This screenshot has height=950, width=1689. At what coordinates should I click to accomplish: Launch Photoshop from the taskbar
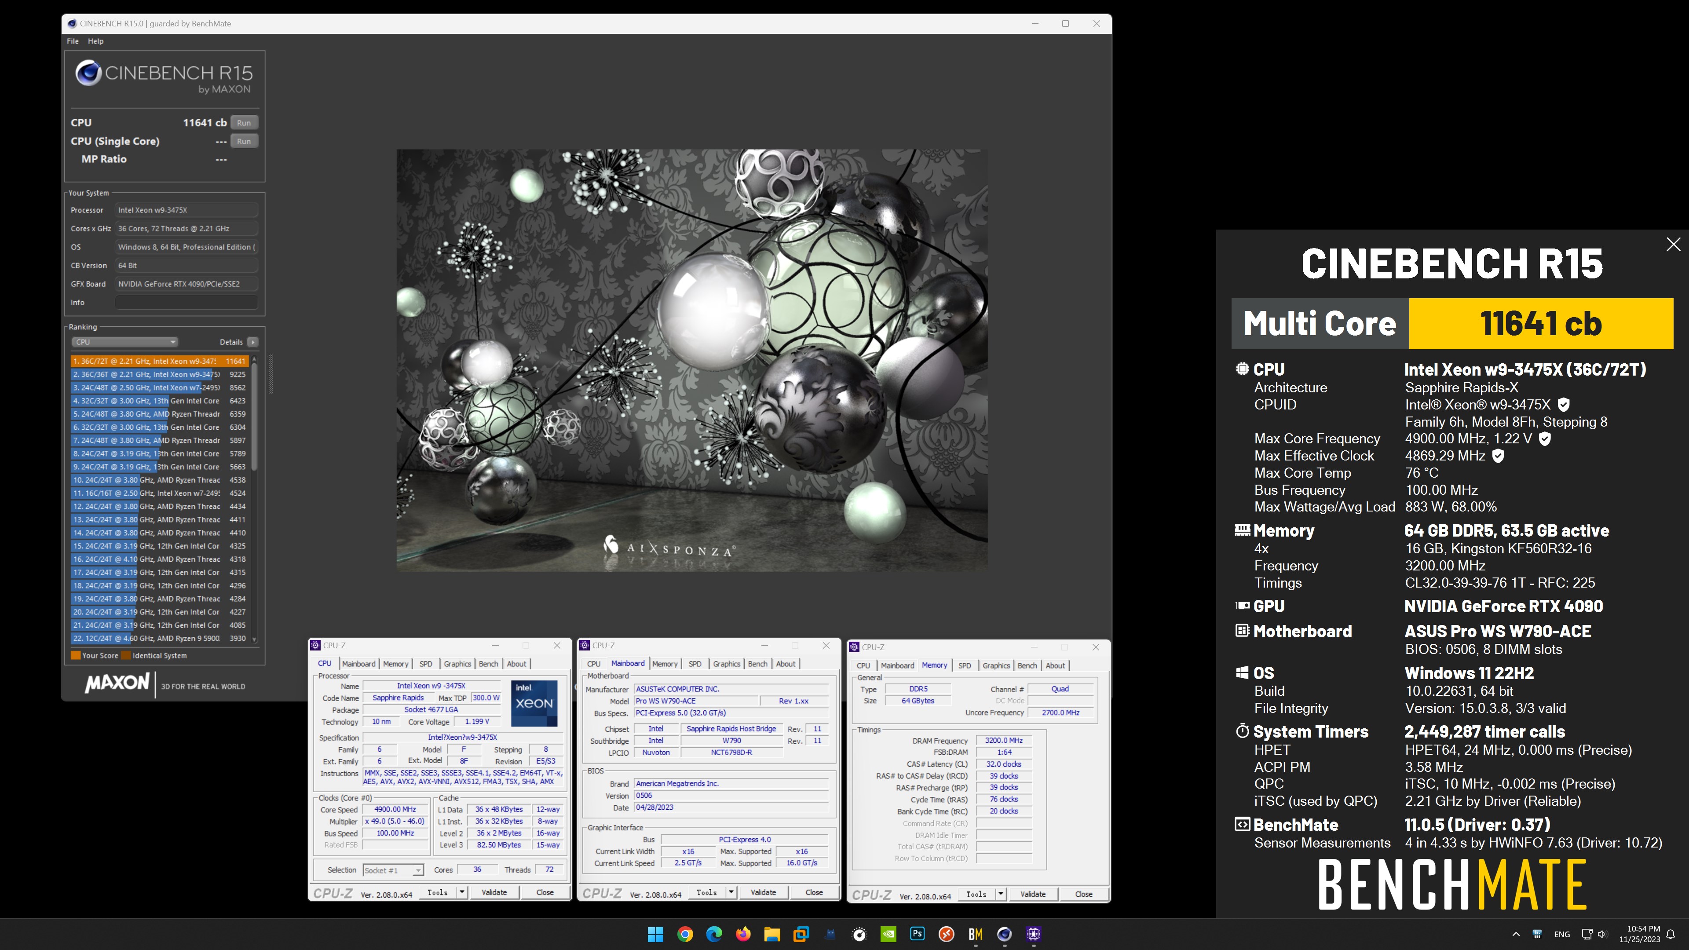point(917,934)
